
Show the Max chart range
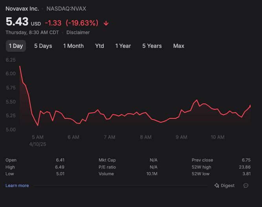[x=179, y=46]
